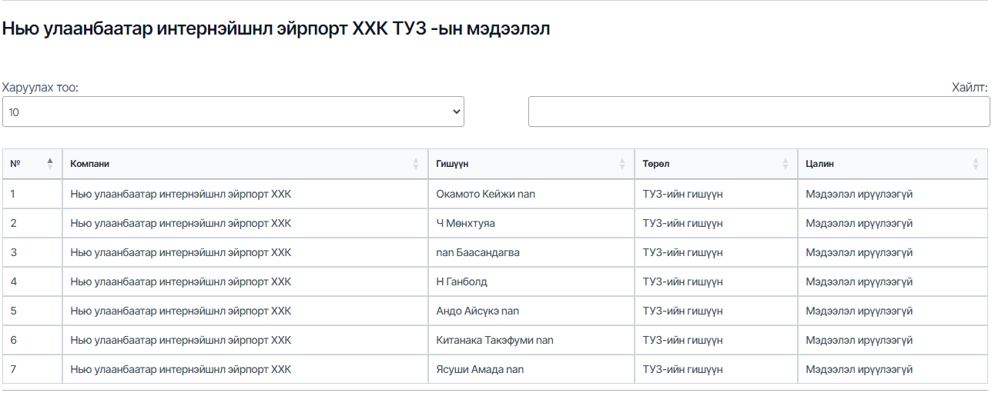Click the Андо Айсүкэ nan cell

pos(477,311)
